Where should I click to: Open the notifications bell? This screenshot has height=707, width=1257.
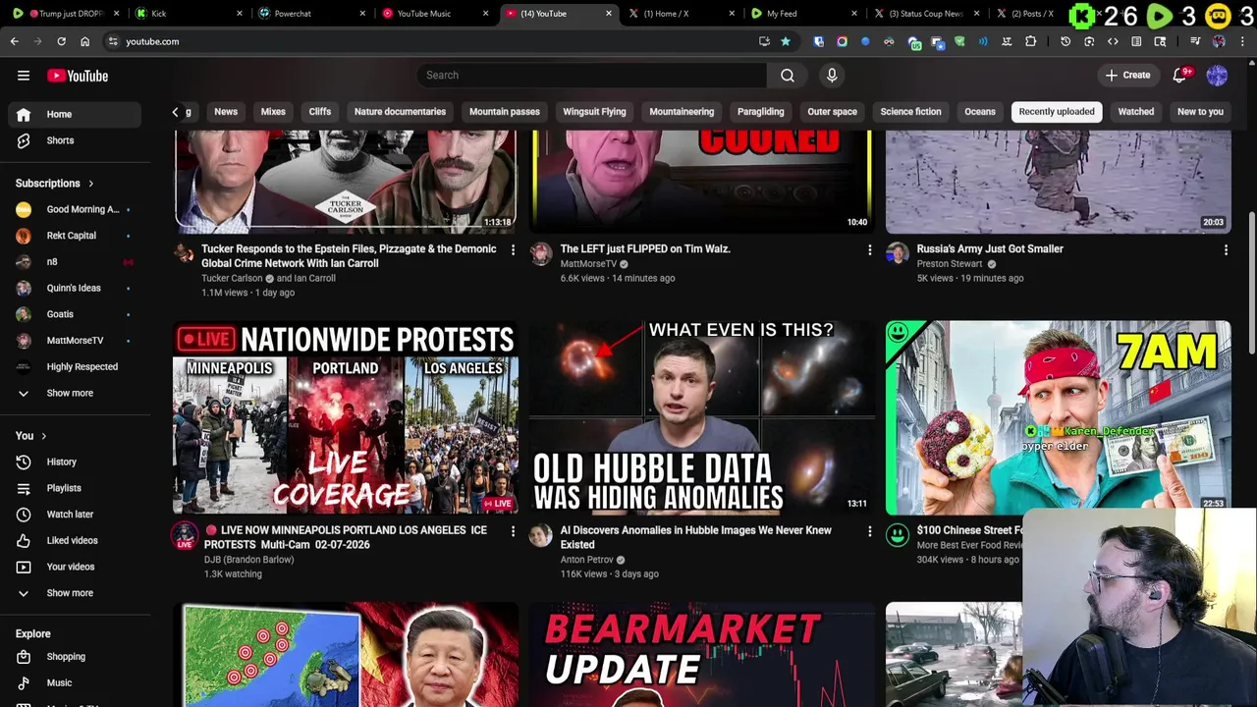(x=1179, y=76)
